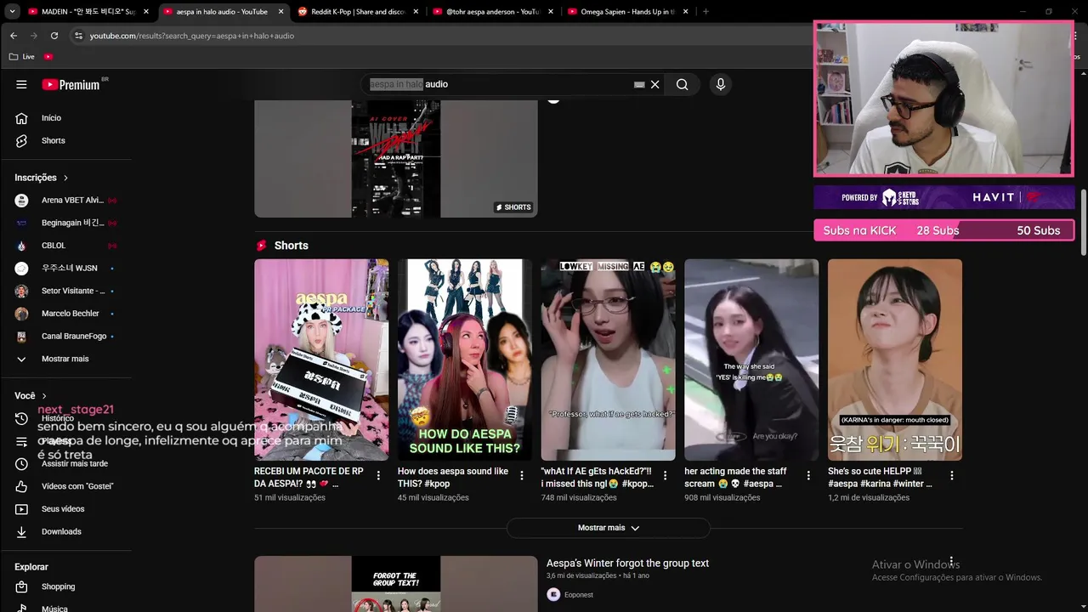Open the Live bookmark

pyautogui.click(x=23, y=56)
